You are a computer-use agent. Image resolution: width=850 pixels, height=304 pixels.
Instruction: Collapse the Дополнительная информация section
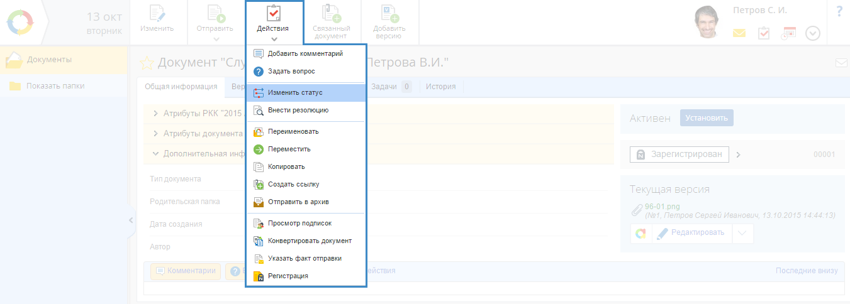[155, 153]
